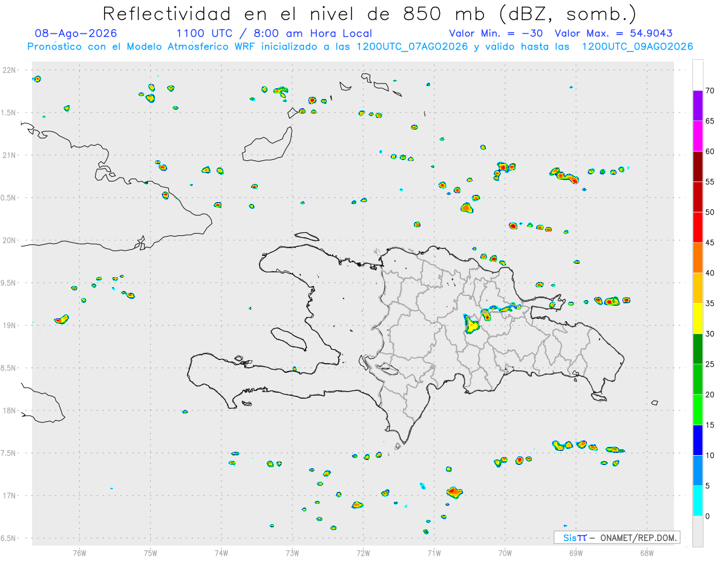Click the purple 65–70 dBZ colorbar segment
Screen dimensions: 726x561
click(698, 106)
